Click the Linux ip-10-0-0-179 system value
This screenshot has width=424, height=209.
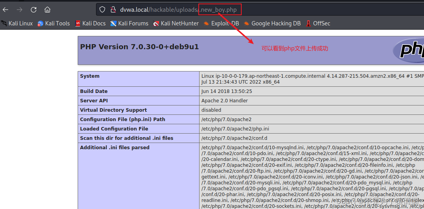[x=313, y=79]
